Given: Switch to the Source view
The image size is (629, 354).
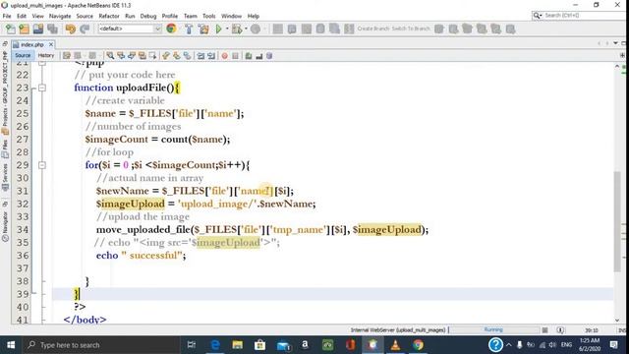Looking at the screenshot, I should tap(23, 55).
